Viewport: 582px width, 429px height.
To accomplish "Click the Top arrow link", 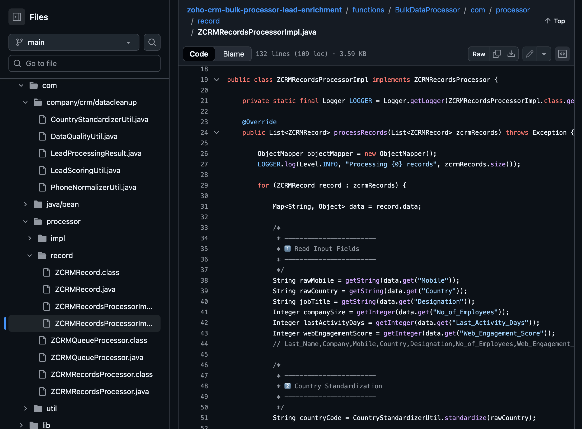I will pos(555,21).
